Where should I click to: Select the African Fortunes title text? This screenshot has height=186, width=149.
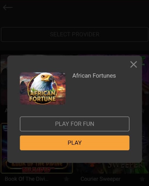click(x=94, y=76)
